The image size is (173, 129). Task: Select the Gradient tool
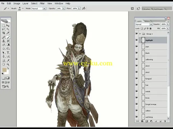click(x=8, y=45)
